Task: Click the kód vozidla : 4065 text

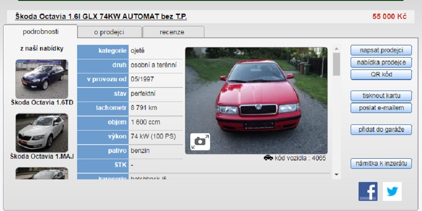Action: pos(300,158)
